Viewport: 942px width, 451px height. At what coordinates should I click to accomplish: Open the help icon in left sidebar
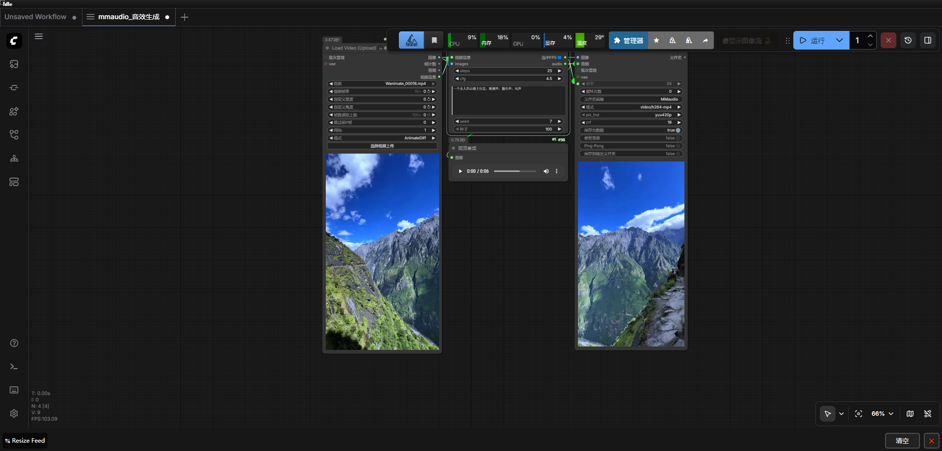coord(14,343)
